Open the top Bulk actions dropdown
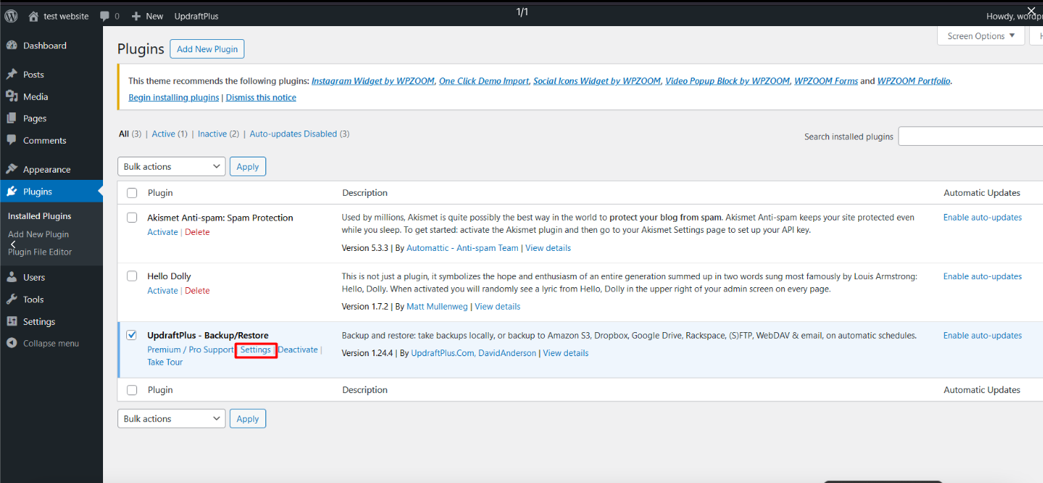 [171, 167]
